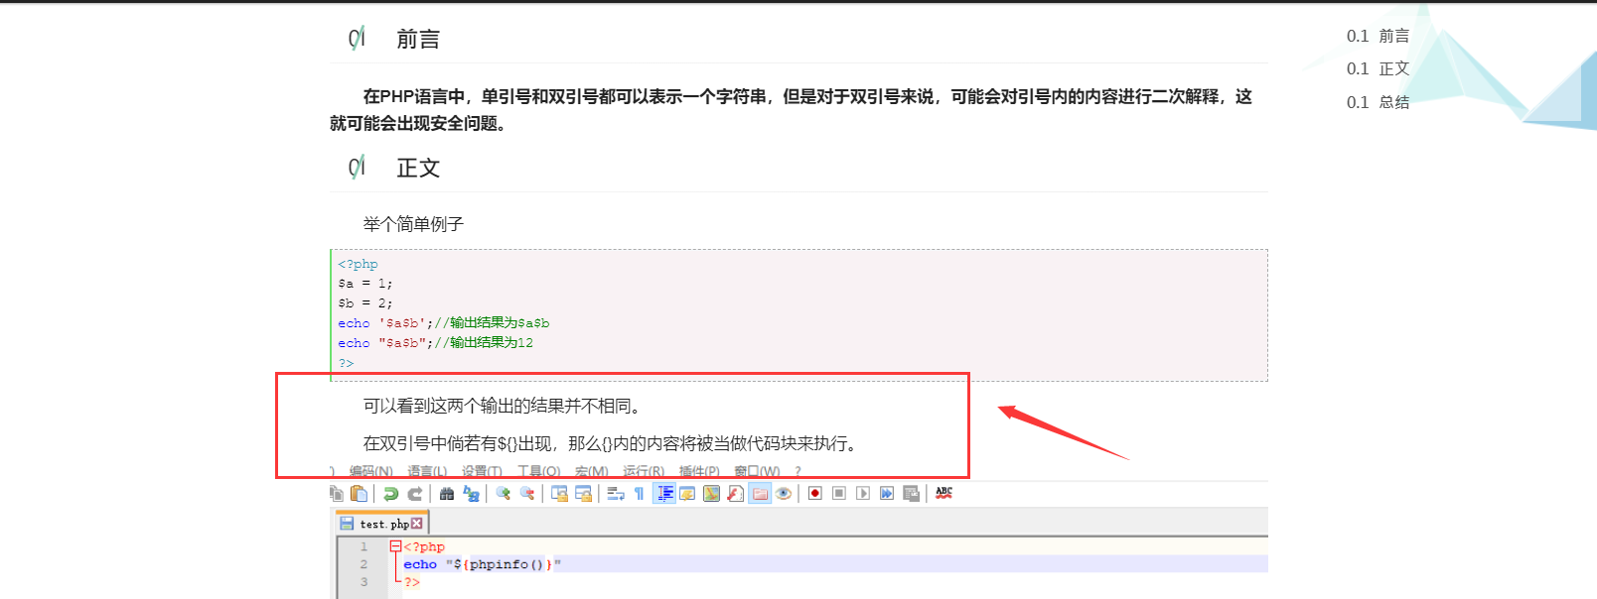Click the sentence about ${} in double quotes
Screen dimensions: 1597x599
pos(610,443)
